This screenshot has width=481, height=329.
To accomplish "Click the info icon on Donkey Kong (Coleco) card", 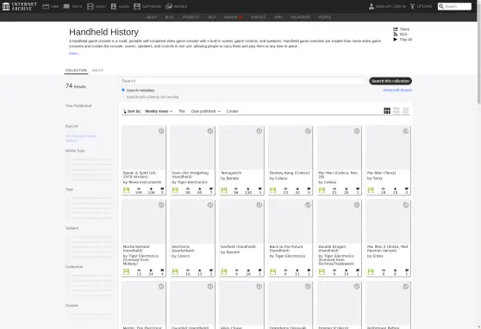I will point(308,131).
